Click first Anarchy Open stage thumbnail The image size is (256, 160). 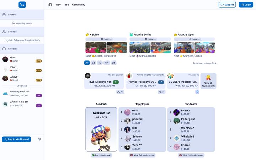(184, 48)
